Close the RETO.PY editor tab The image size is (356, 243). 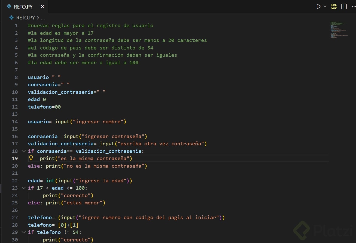tap(42, 6)
